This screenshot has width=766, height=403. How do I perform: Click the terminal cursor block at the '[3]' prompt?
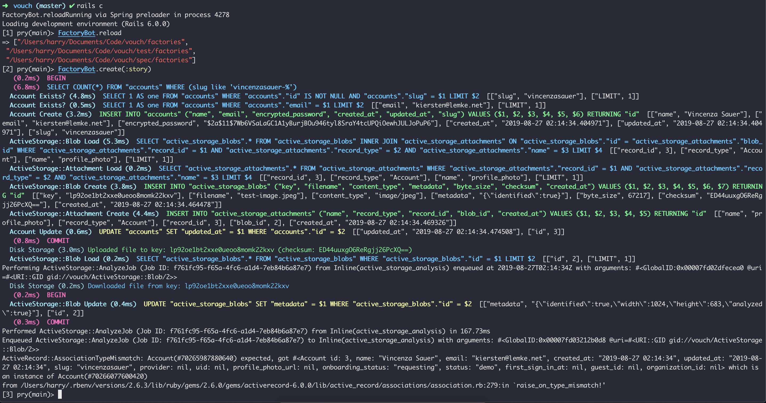pyautogui.click(x=60, y=394)
